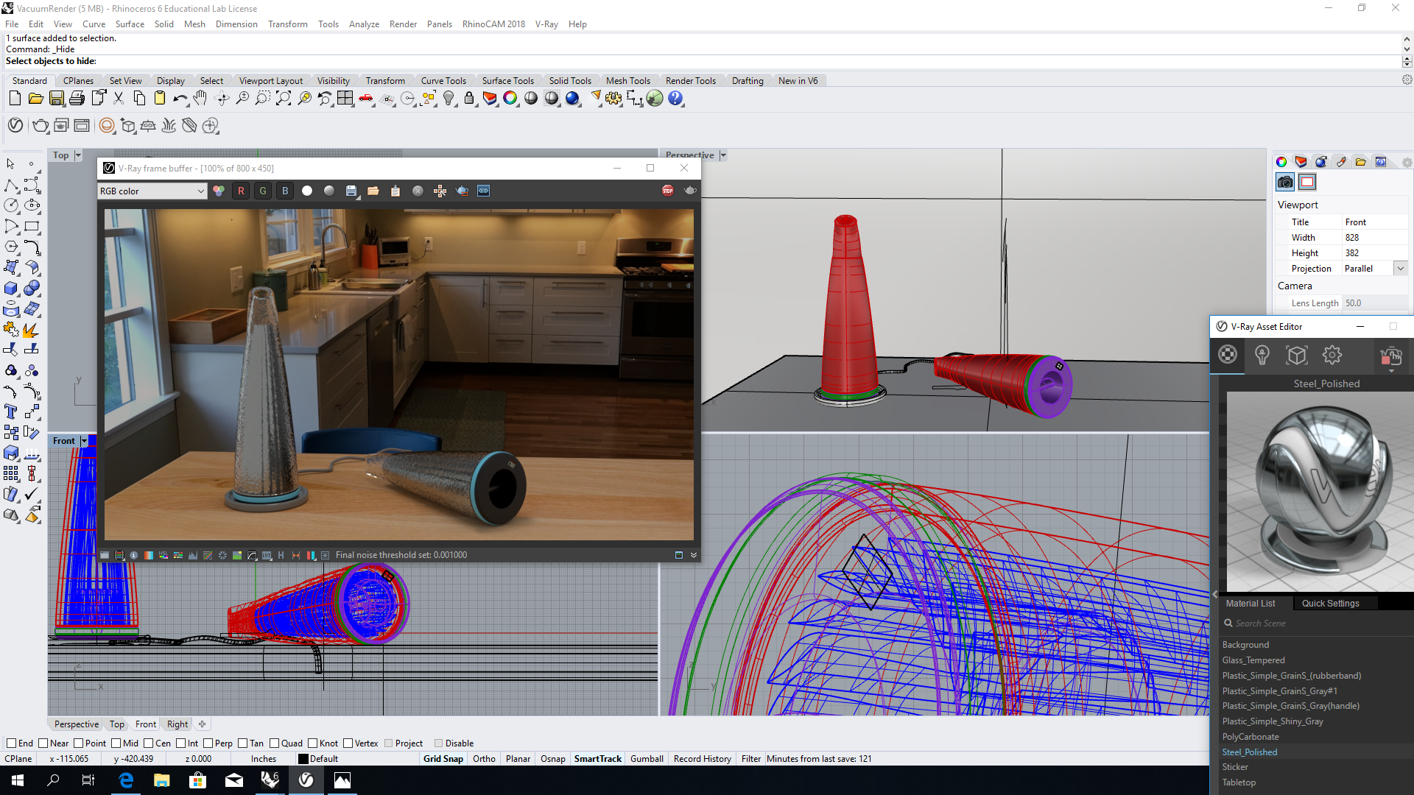The image size is (1414, 795).
Task: Open the Projection Parallel dropdown
Action: coord(1401,269)
